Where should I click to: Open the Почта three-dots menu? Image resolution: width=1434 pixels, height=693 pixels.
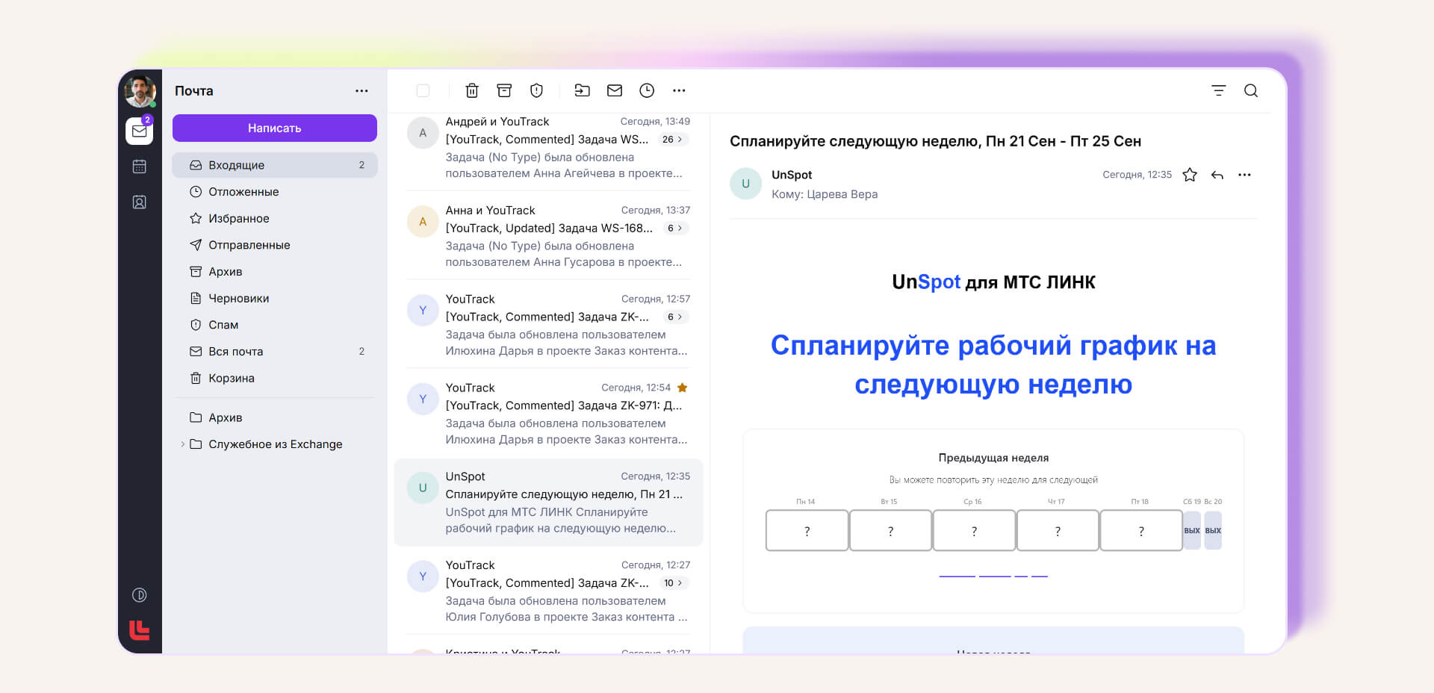(x=361, y=91)
